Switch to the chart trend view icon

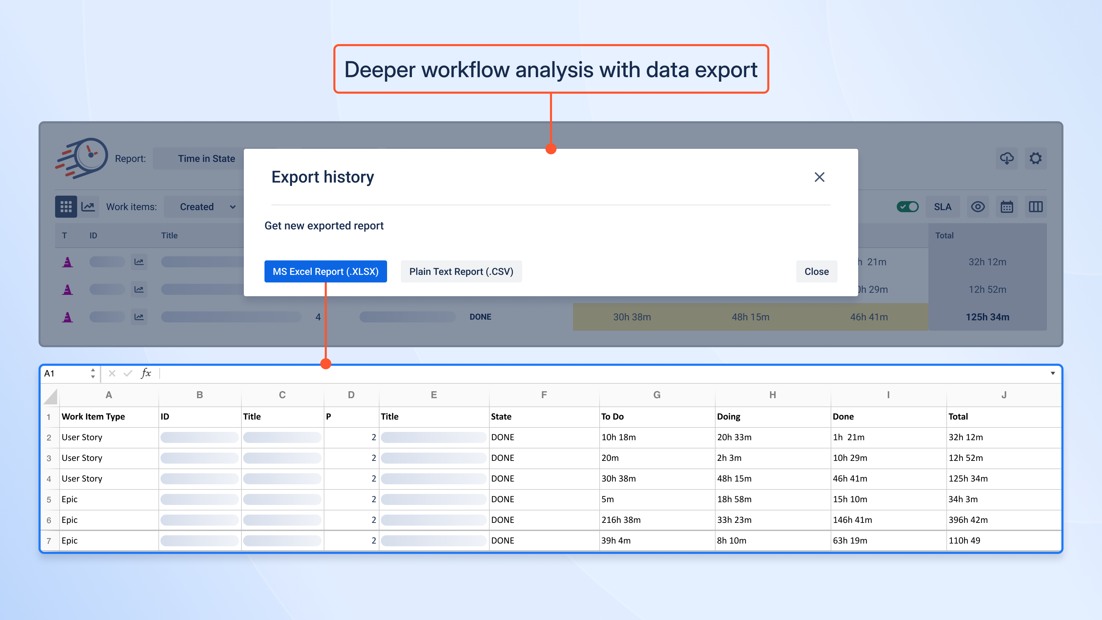click(89, 207)
